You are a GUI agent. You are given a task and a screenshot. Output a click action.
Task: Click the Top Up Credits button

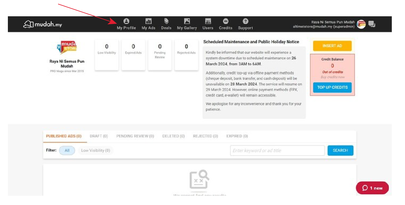pyautogui.click(x=332, y=88)
